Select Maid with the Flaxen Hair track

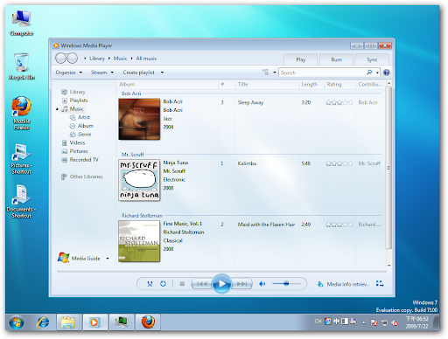[266, 225]
